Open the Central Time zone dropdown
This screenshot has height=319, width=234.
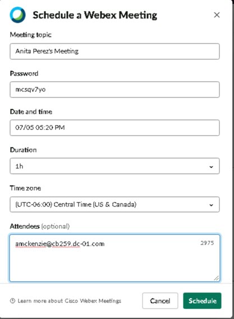[114, 204]
